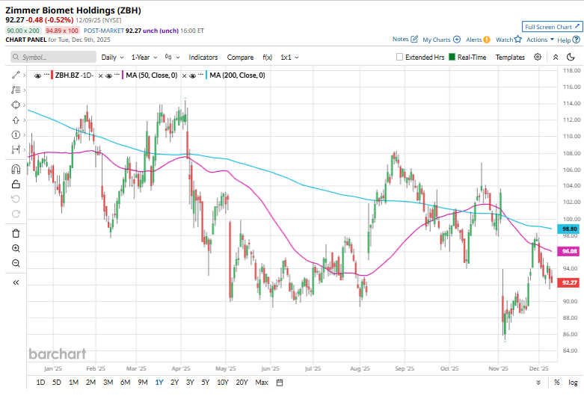Viewport: 584px width, 396px height.
Task: Enable Extended Hrs checkbox
Action: [x=400, y=57]
